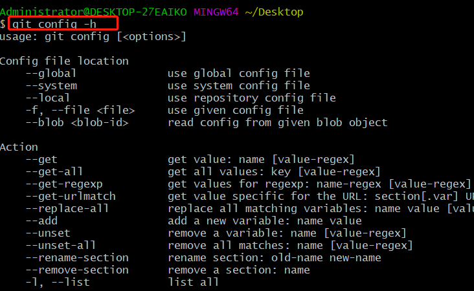Viewport: 474px width, 291px height.
Task: Click 'get all values: key [value-regex]' description
Action: click(274, 172)
